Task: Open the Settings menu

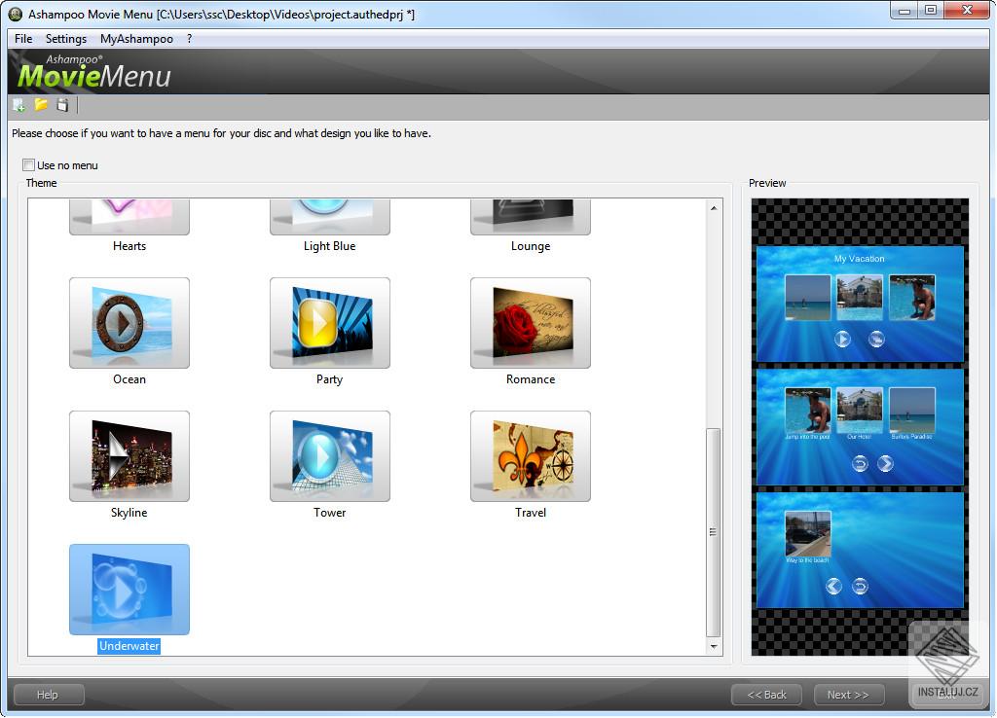Action: pos(66,39)
